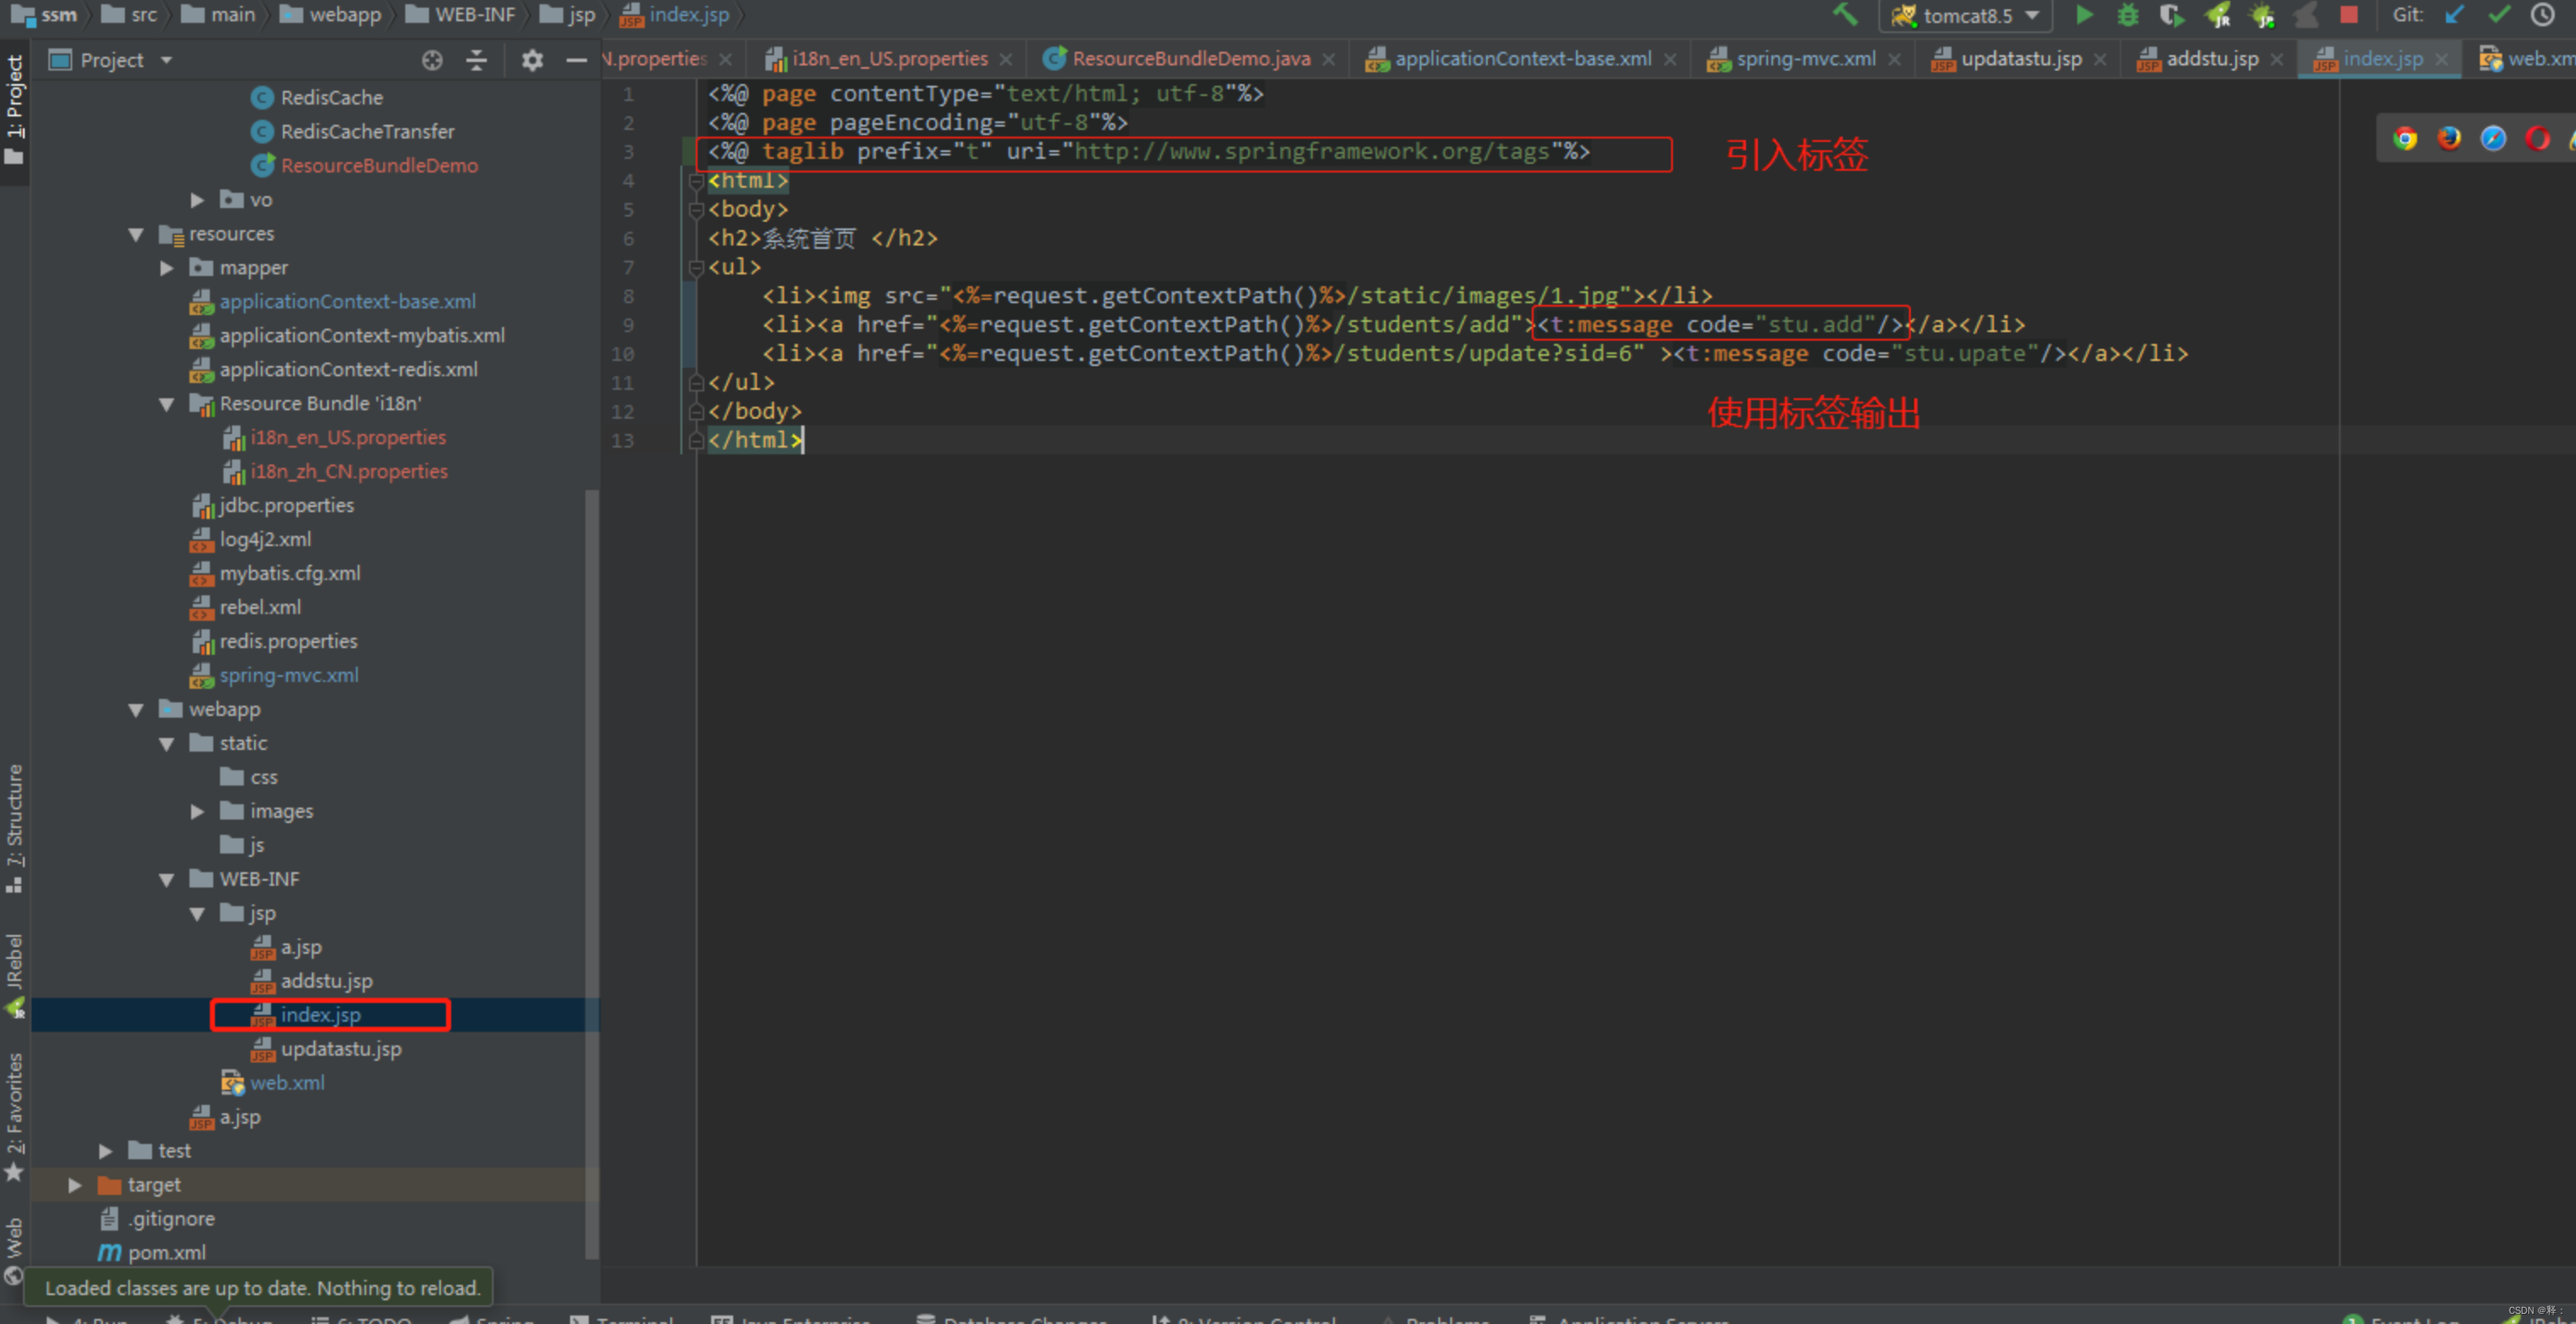Screen dimensions: 2576x1324
Task: Close the spring-mvc.xml editor tab
Action: [x=1893, y=60]
